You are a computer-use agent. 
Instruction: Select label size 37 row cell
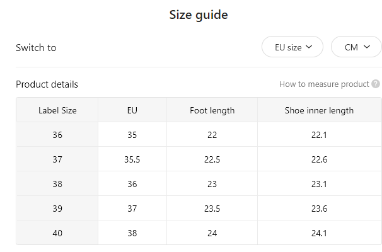pos(57,159)
